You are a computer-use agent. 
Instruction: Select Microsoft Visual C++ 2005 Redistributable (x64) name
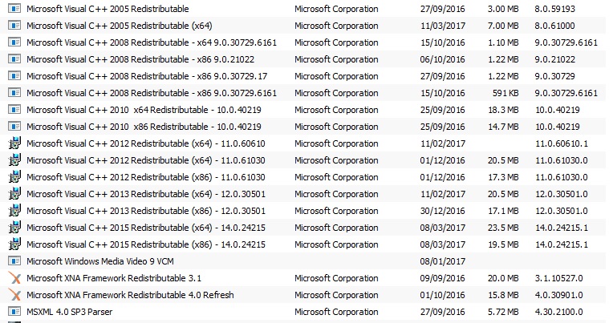coord(120,26)
